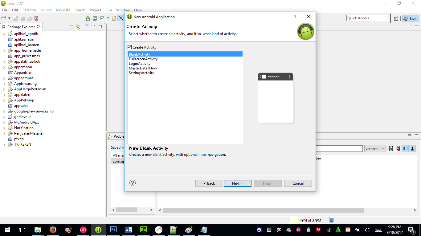421x236 pixels.
Task: Expand the AppE-warung project
Action: click(x=4, y=84)
